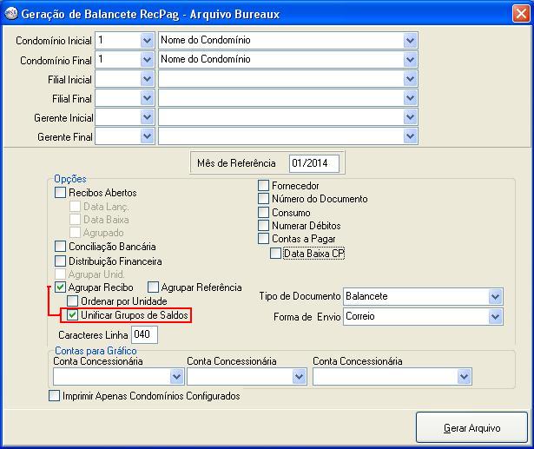Click the Mês de Referência field
Viewport: 534px width, 449px height.
tap(315, 163)
